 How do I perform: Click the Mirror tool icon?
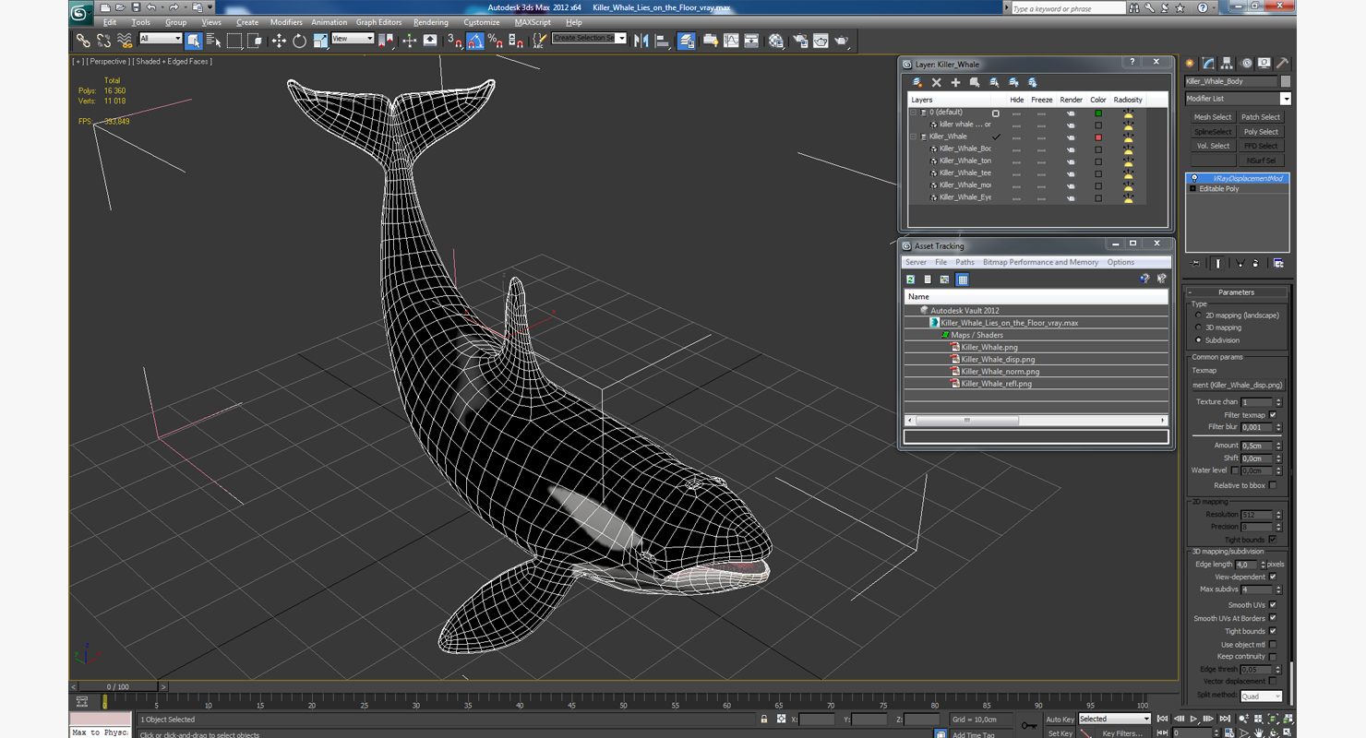pos(641,41)
